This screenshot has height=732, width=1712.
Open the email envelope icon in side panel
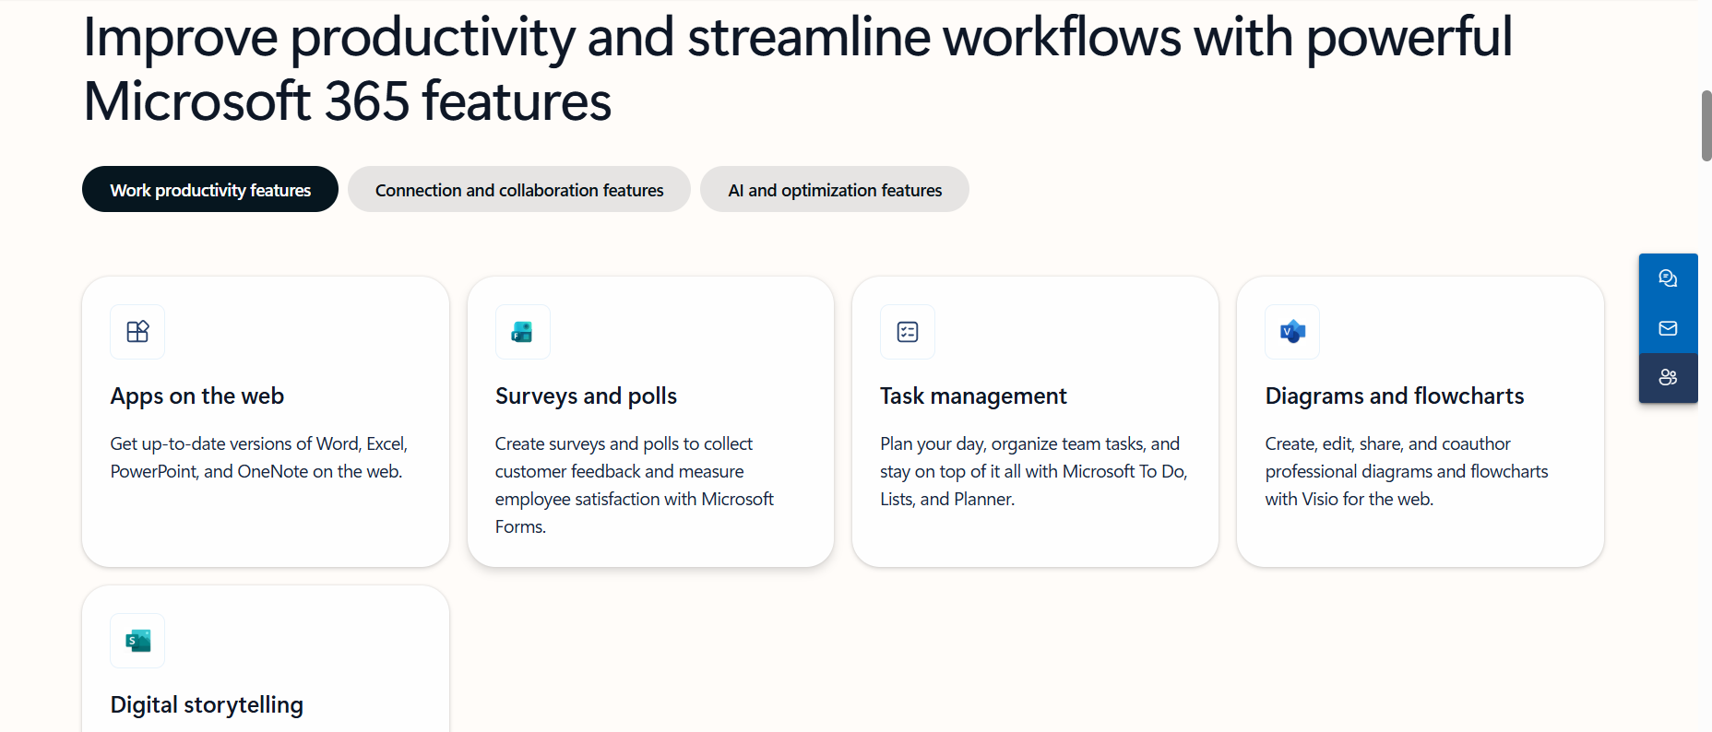1668,328
